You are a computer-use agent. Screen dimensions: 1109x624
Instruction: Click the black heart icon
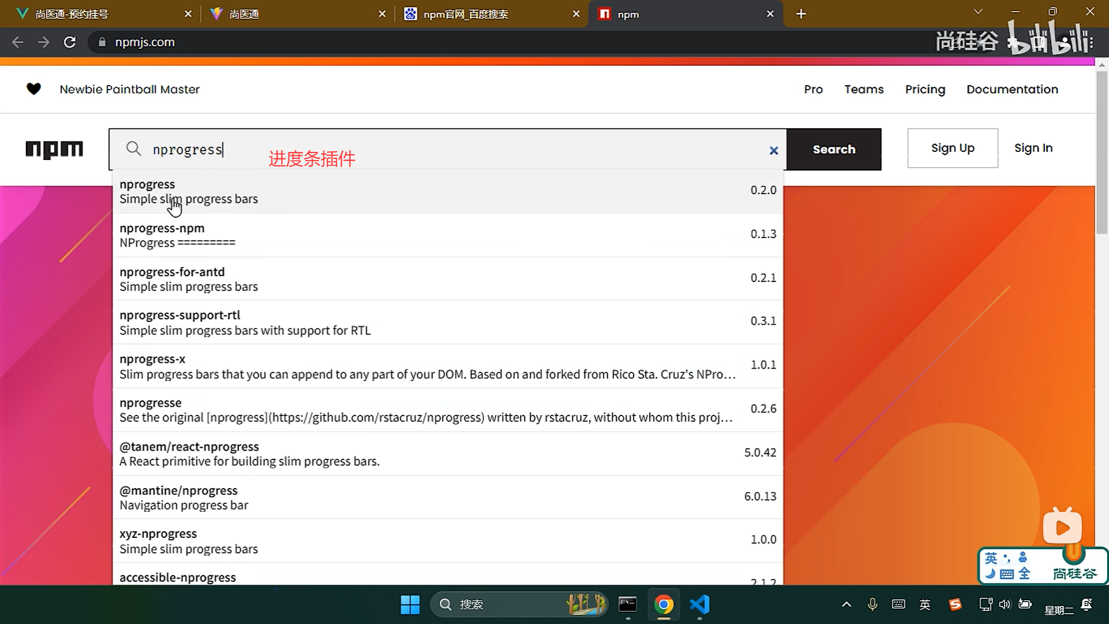click(34, 89)
